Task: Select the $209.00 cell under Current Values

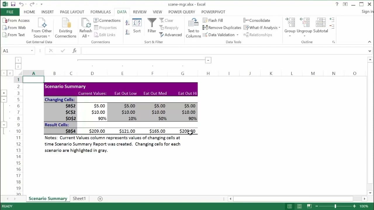Action: pyautogui.click(x=92, y=131)
